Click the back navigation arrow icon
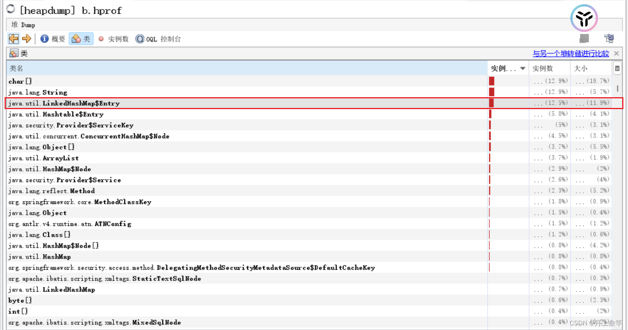 pyautogui.click(x=14, y=39)
